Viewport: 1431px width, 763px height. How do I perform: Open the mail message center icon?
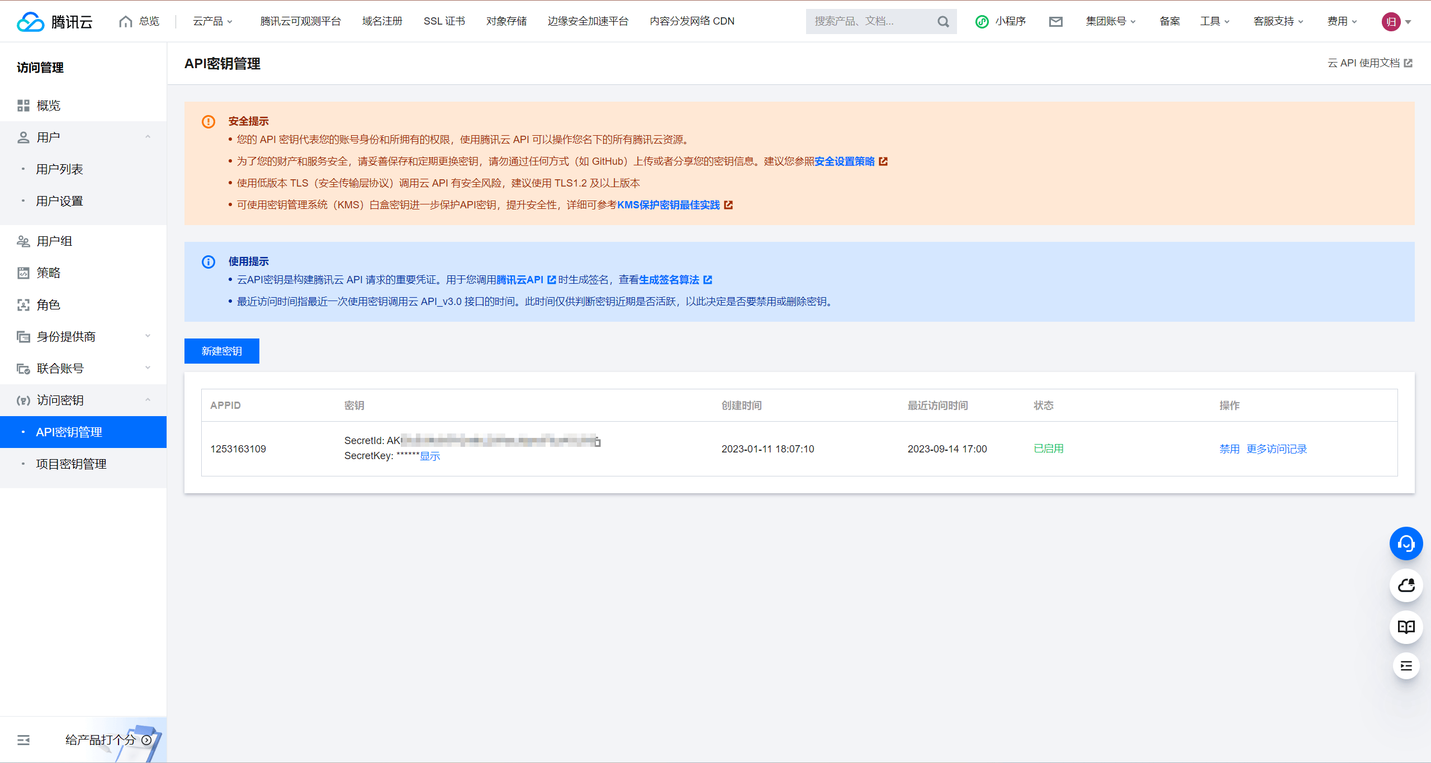pyautogui.click(x=1055, y=22)
